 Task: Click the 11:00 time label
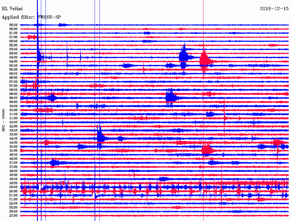pos(13,114)
